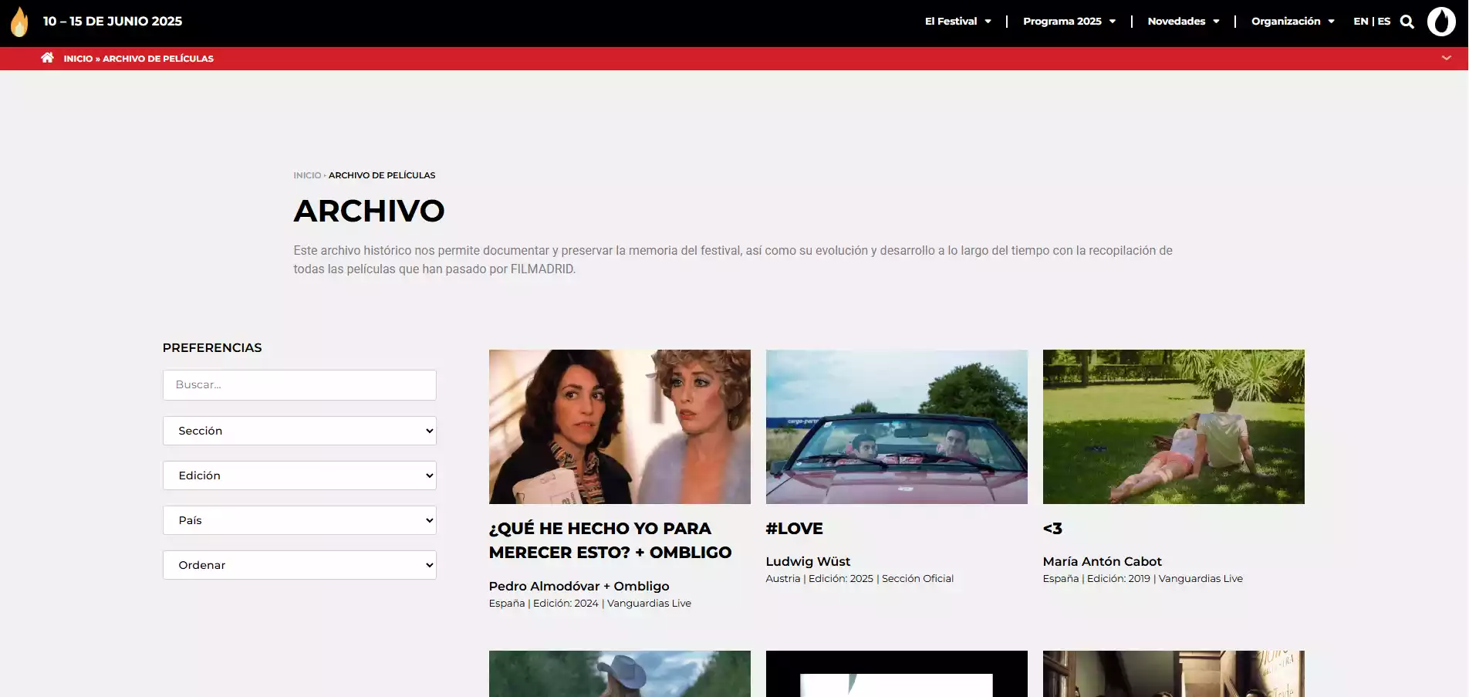This screenshot has width=1469, height=697.
Task: Click the circular flame badge icon top right
Action: [x=1442, y=21]
